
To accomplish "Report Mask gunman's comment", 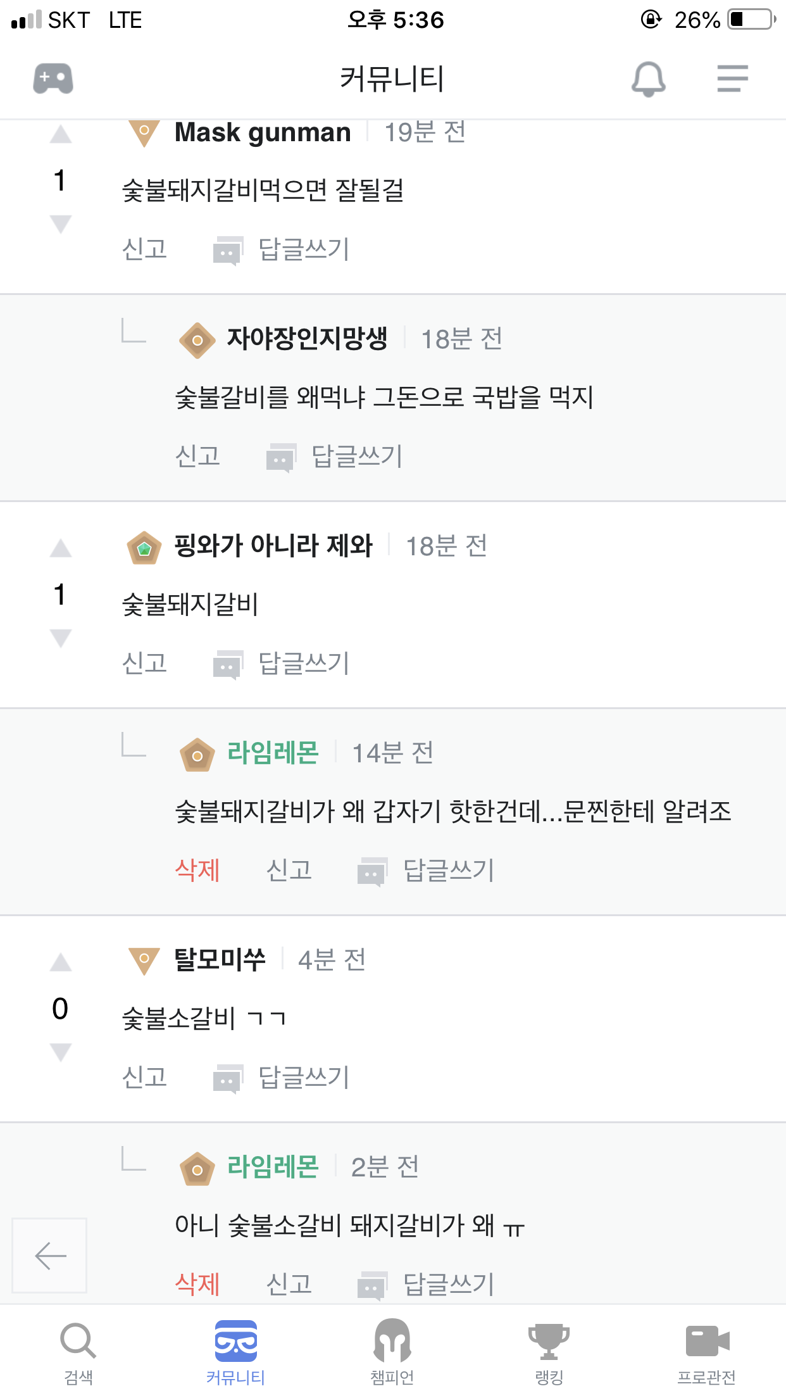I will pos(144,249).
